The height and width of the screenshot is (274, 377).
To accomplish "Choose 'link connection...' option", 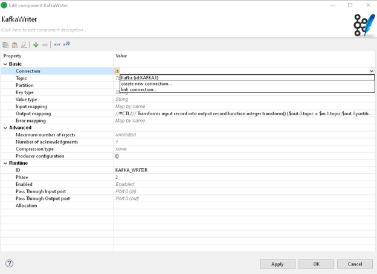I will pos(138,90).
